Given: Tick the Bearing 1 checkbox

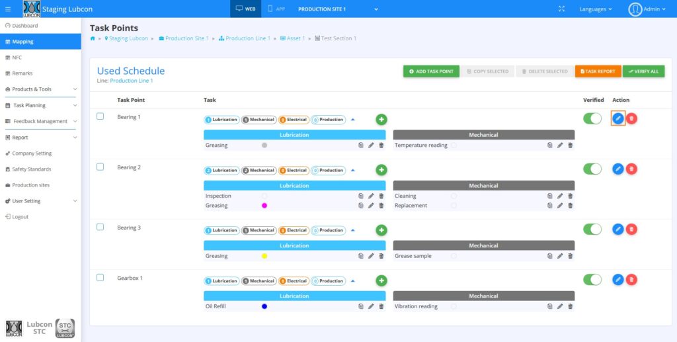Looking at the screenshot, I should click(100, 116).
